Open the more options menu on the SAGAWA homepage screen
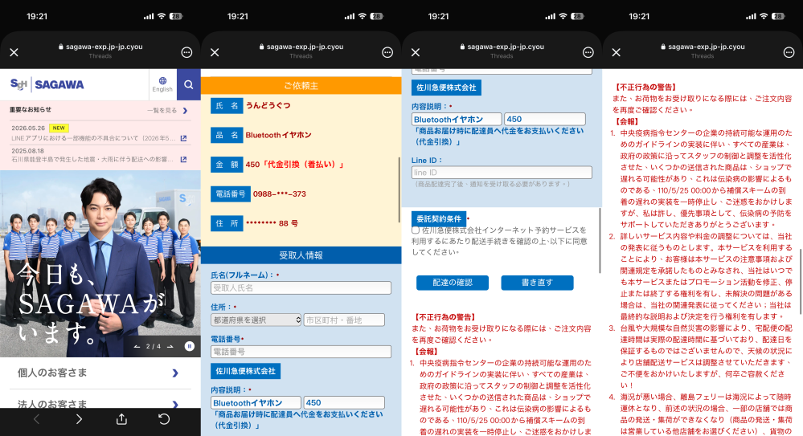 pyautogui.click(x=187, y=52)
